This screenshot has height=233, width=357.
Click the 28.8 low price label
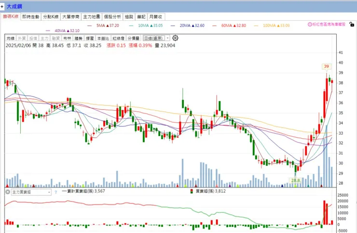click(x=296, y=180)
